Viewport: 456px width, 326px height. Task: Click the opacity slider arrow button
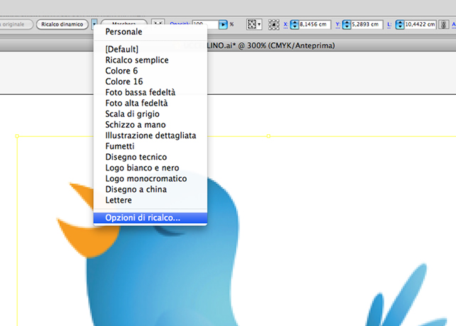pos(222,24)
